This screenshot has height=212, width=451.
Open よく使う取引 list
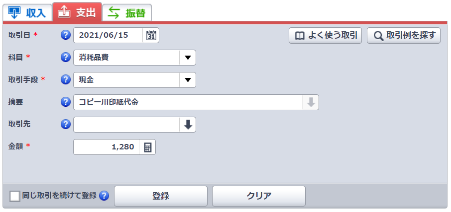325,36
